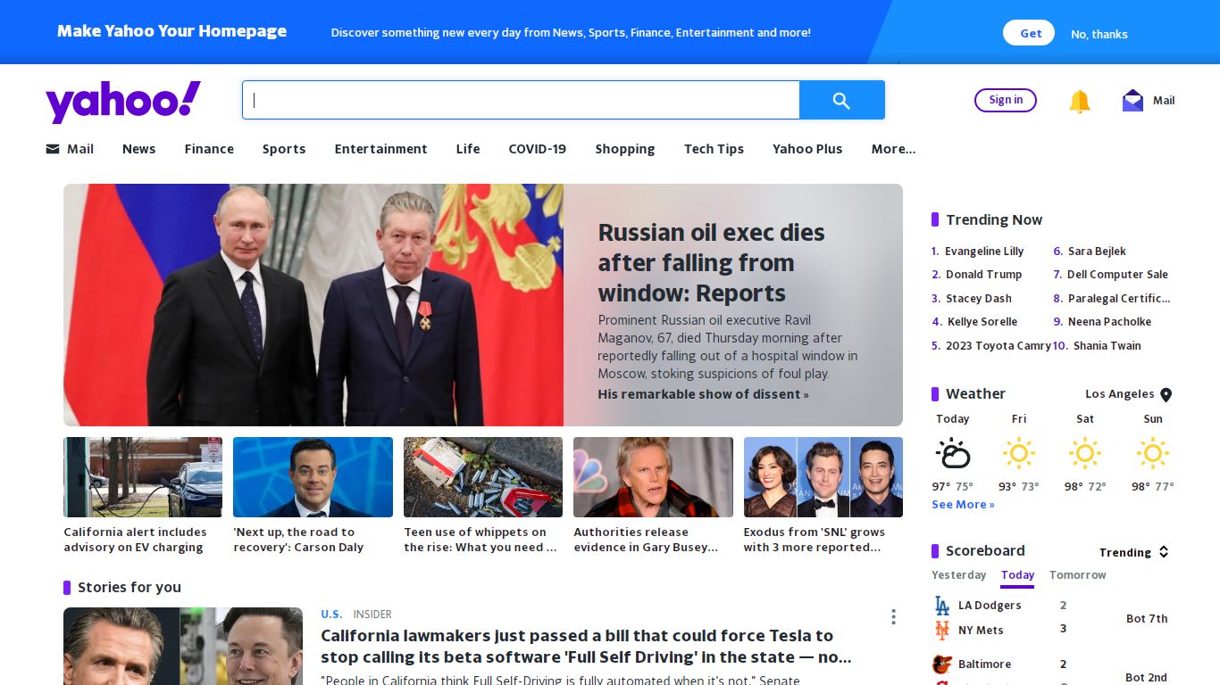Screen dimensions: 1220x685
Task: Click the Carson Daly thumbnail
Action: coord(313,477)
